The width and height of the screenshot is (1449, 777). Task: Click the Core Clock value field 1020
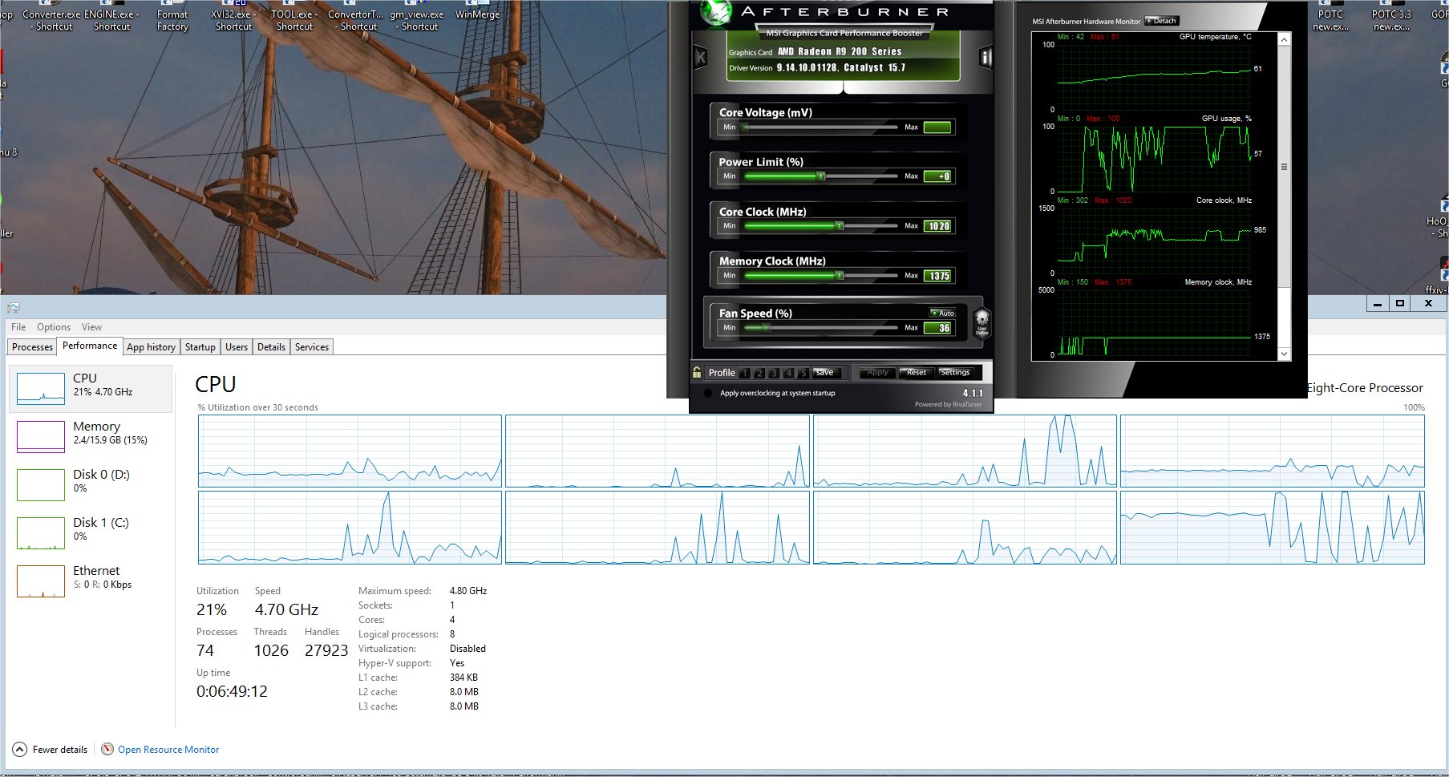937,226
